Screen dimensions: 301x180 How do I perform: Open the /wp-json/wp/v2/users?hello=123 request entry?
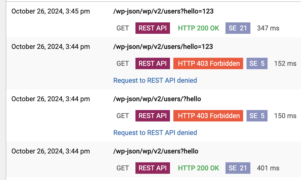(163, 11)
